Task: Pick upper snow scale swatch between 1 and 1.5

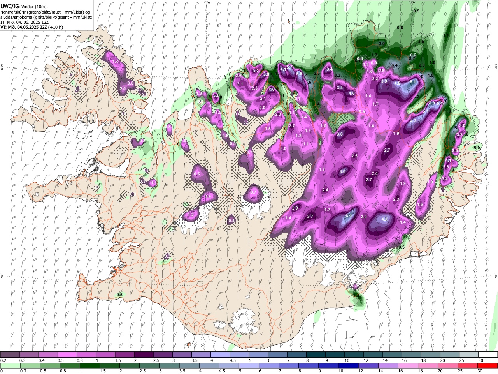Action: [105, 355]
